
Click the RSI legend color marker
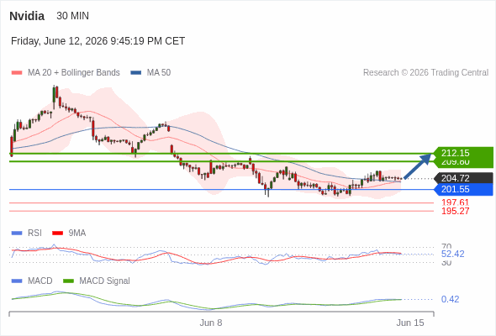pyautogui.click(x=17, y=234)
